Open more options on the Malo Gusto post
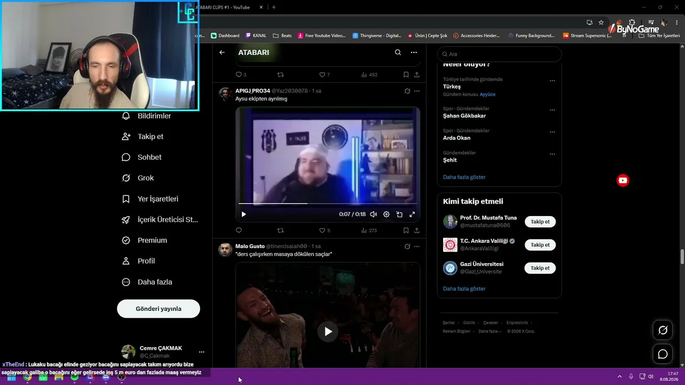This screenshot has width=685, height=385. coord(417,247)
